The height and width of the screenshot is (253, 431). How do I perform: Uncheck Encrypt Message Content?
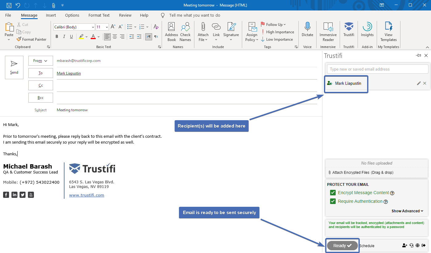[x=333, y=193]
